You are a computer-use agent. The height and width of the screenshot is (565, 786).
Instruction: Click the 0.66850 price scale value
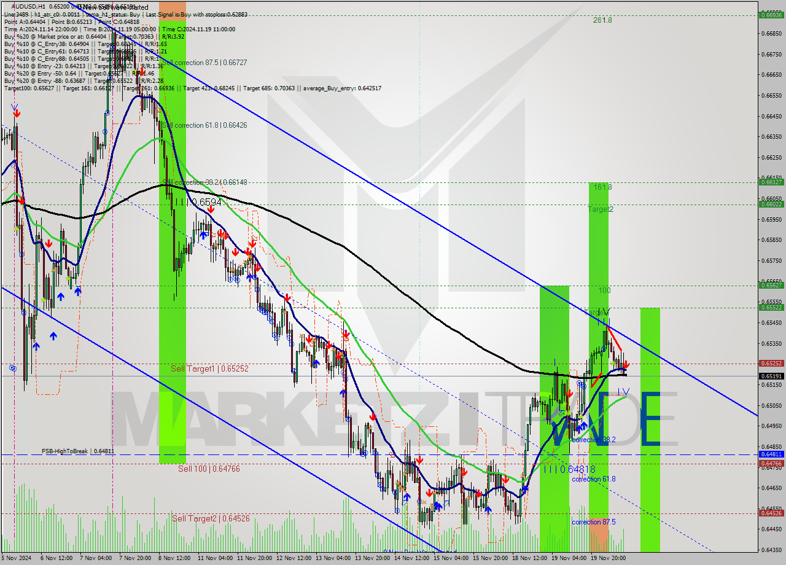coord(771,33)
